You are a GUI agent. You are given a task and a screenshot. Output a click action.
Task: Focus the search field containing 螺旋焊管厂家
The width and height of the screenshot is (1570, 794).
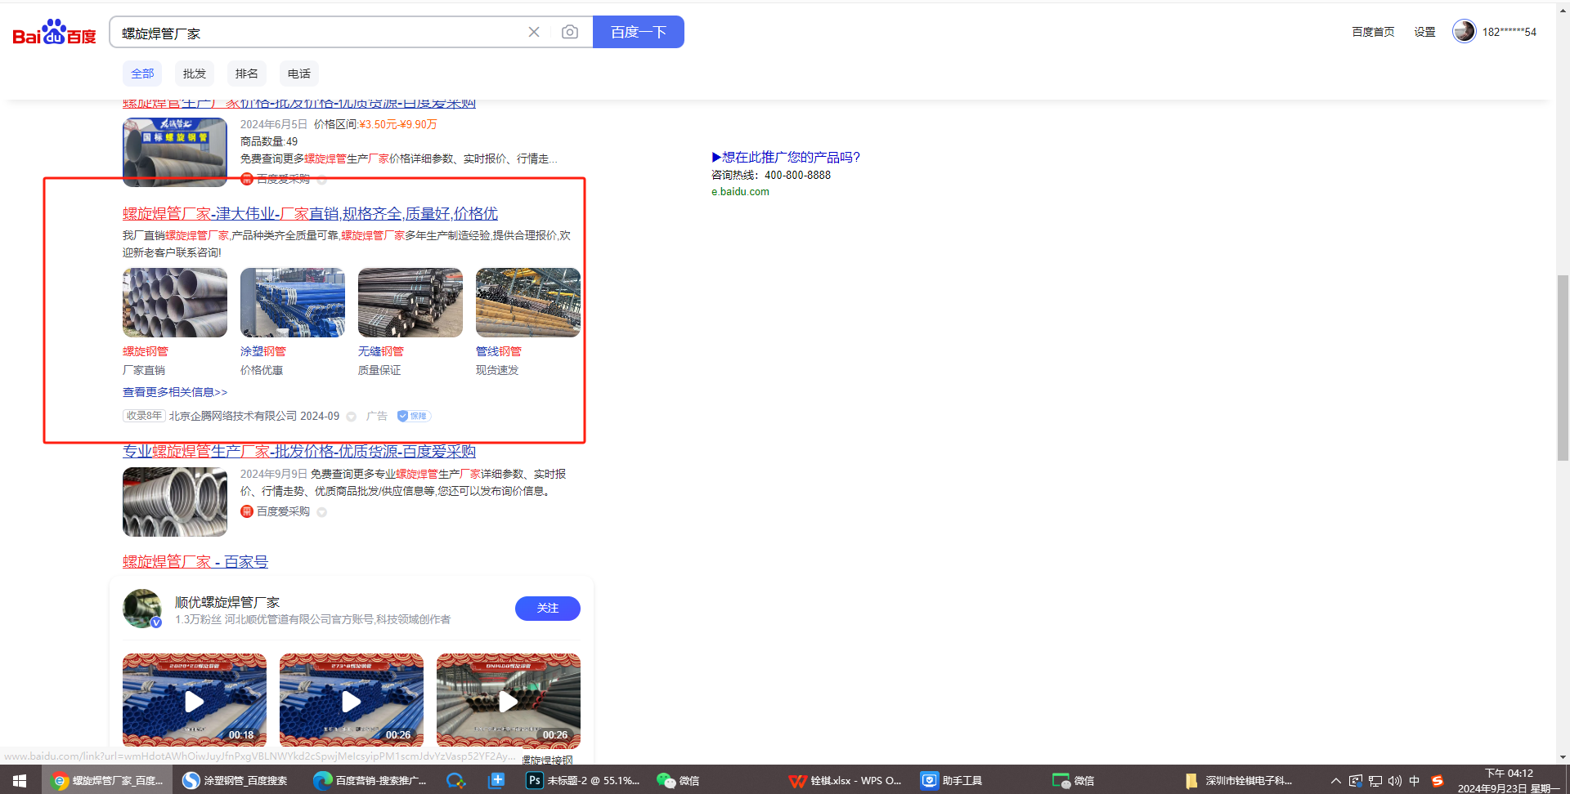[319, 33]
